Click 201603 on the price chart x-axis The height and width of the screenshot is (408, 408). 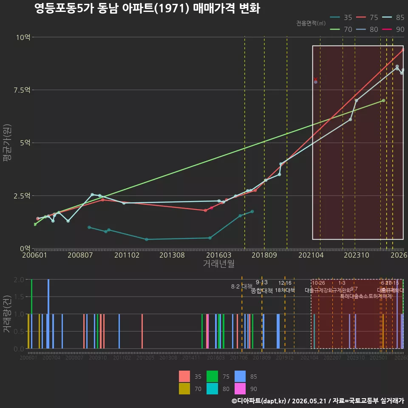pyautogui.click(x=218, y=255)
